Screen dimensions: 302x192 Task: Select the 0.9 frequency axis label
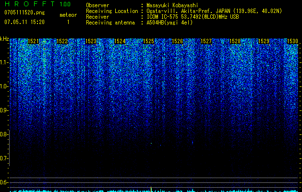[x=4, y=110]
